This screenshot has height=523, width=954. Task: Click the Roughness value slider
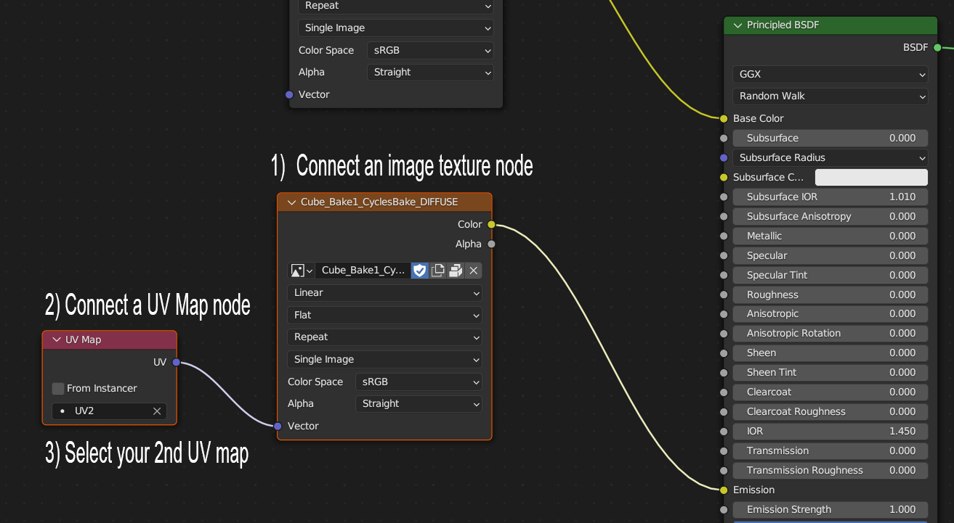(830, 295)
